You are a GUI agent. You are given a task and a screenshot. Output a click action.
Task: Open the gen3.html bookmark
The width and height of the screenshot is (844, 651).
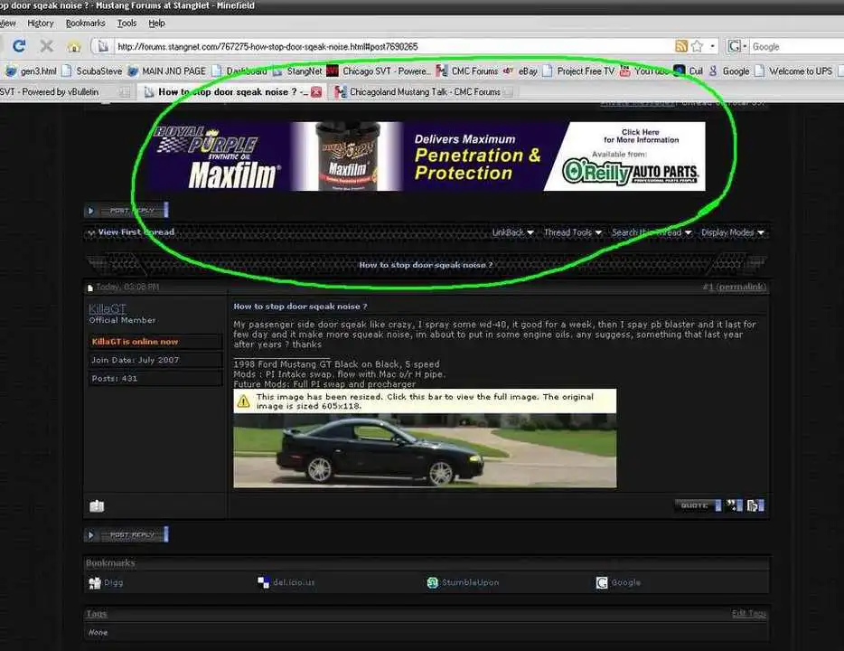(x=32, y=71)
